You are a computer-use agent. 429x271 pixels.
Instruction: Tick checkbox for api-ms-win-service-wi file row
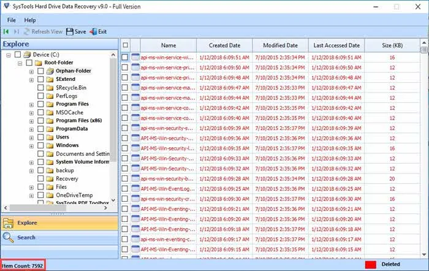[x=125, y=57]
